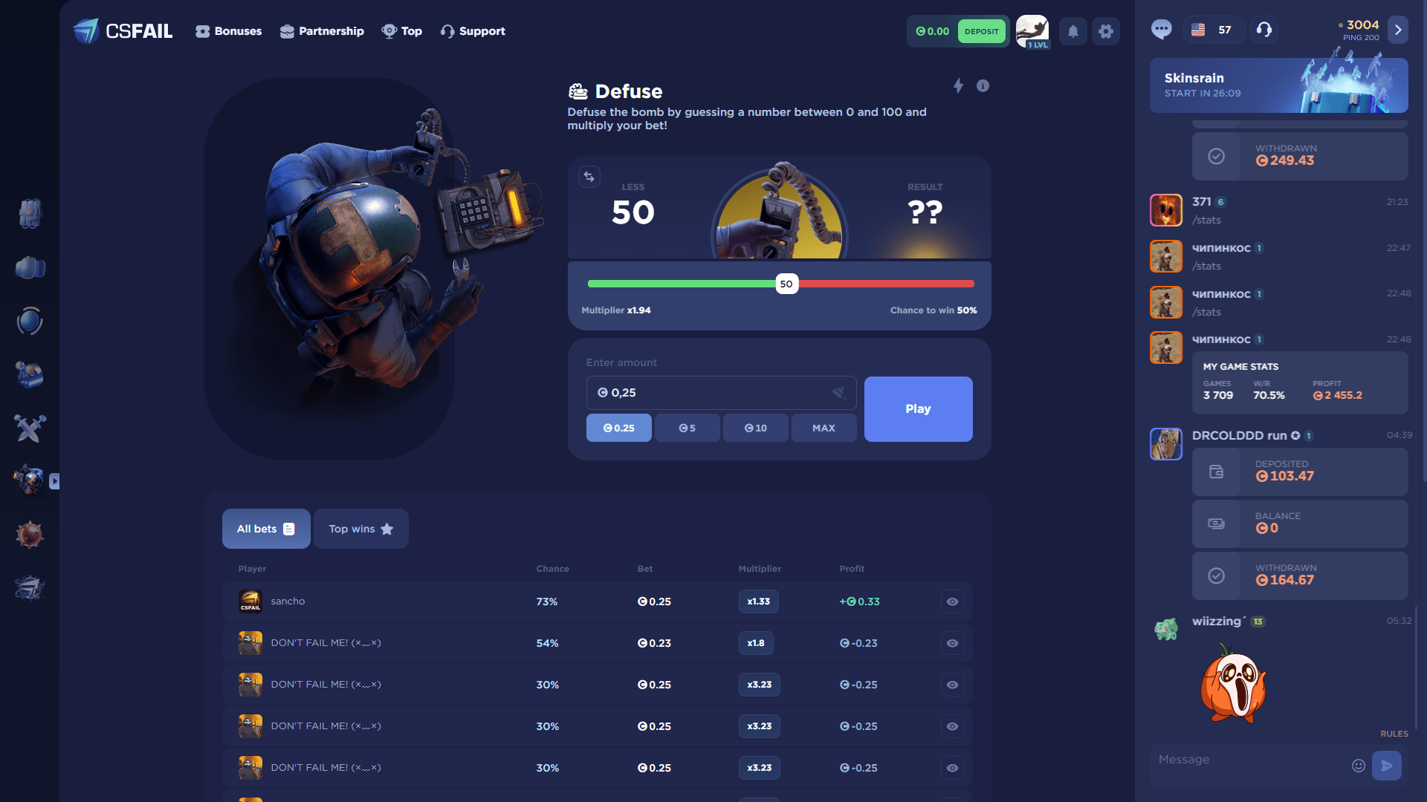The width and height of the screenshot is (1427, 802).
Task: Toggle eye icon on DON'T FAIL ME row
Action: pos(953,643)
